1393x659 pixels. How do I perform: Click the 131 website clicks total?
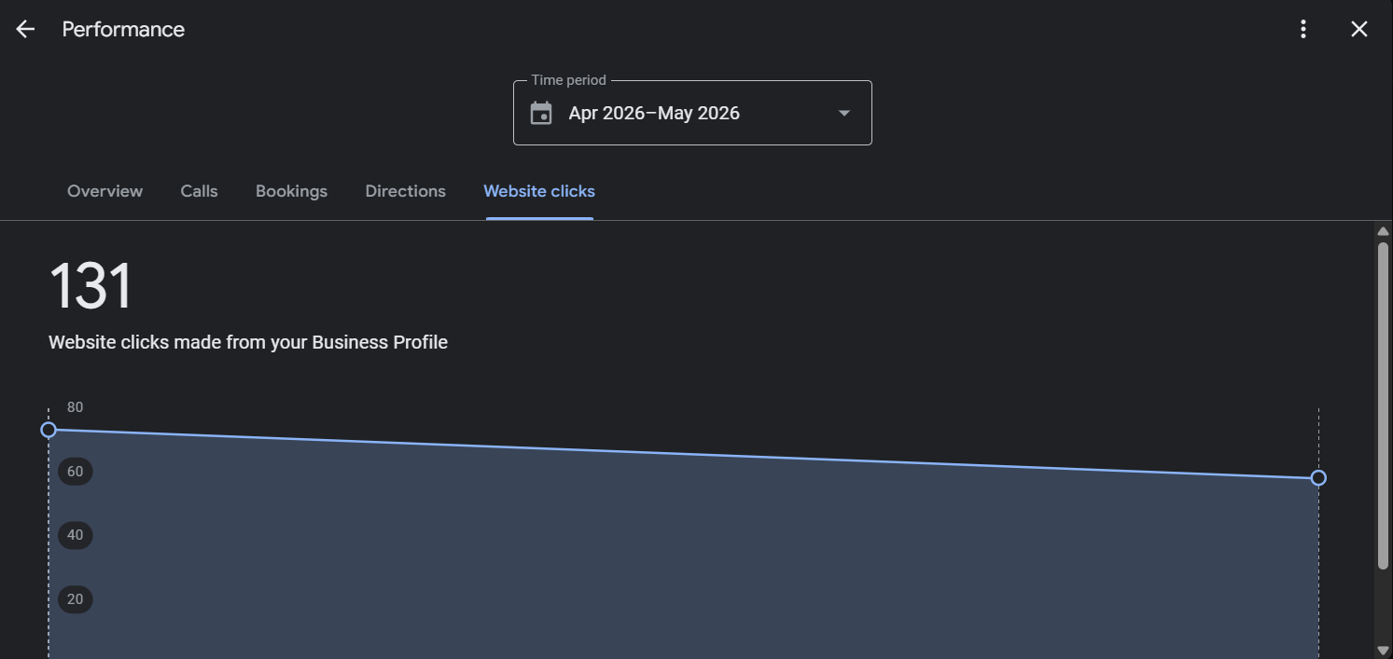tap(91, 286)
